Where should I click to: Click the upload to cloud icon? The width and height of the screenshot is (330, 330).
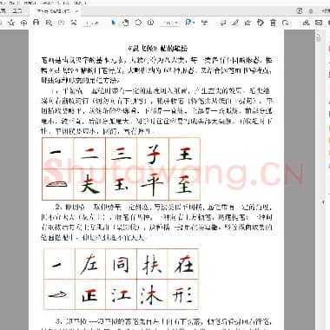[x=24, y=23]
